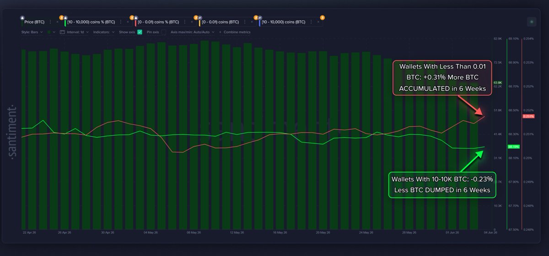Remove the [0 - 0.01) coins (BTC) metric
The height and width of the screenshot is (256, 549).
[252, 22]
